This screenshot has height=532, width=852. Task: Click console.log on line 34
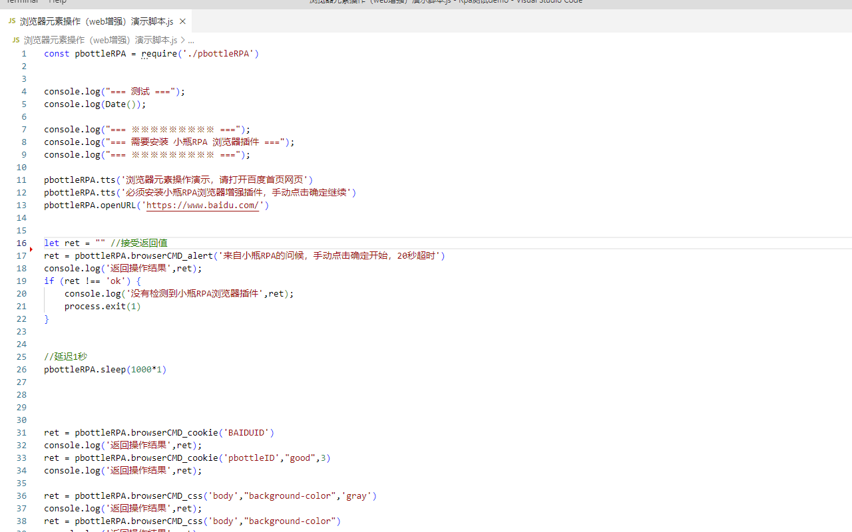click(72, 470)
